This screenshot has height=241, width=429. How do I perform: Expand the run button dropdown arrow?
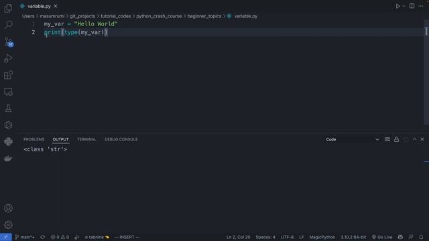click(x=404, y=6)
